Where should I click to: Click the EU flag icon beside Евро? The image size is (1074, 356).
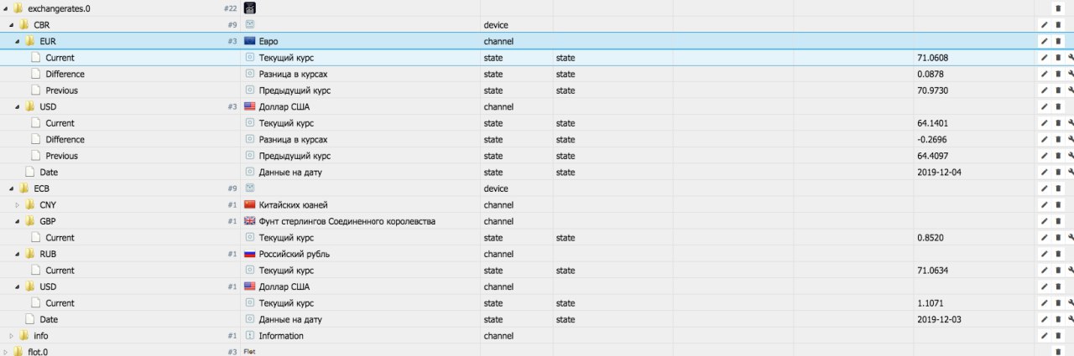249,41
